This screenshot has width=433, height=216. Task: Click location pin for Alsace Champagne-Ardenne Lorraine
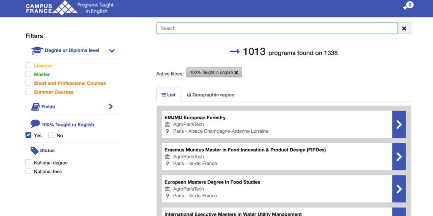pos(167,131)
